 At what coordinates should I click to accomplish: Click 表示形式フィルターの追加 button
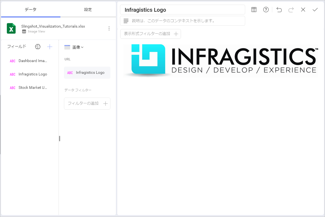coord(151,34)
